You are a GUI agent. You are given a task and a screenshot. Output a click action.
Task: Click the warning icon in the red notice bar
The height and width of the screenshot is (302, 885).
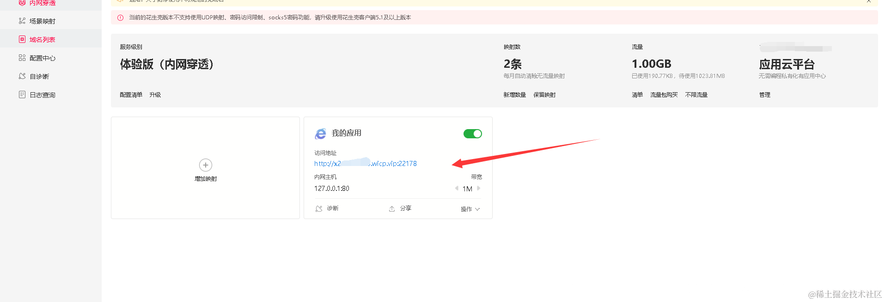[121, 18]
